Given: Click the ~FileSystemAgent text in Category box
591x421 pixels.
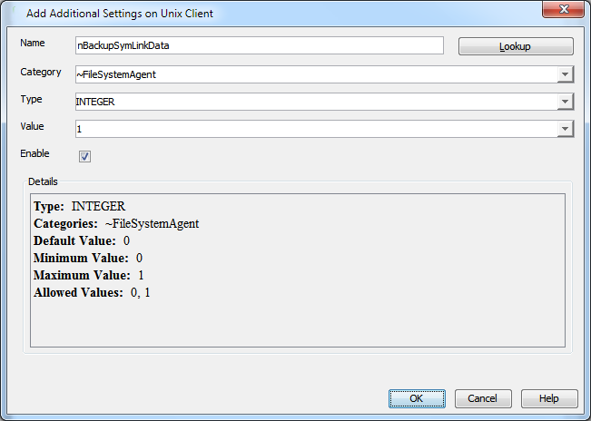Looking at the screenshot, I should tap(116, 74).
